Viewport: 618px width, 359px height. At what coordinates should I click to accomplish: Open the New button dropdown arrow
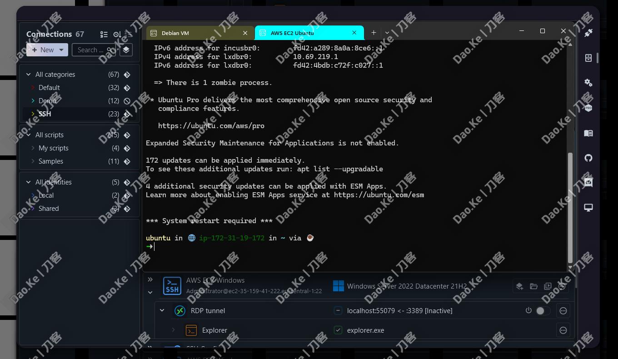tap(61, 50)
